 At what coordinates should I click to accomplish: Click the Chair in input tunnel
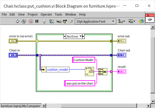tap(37, 55)
